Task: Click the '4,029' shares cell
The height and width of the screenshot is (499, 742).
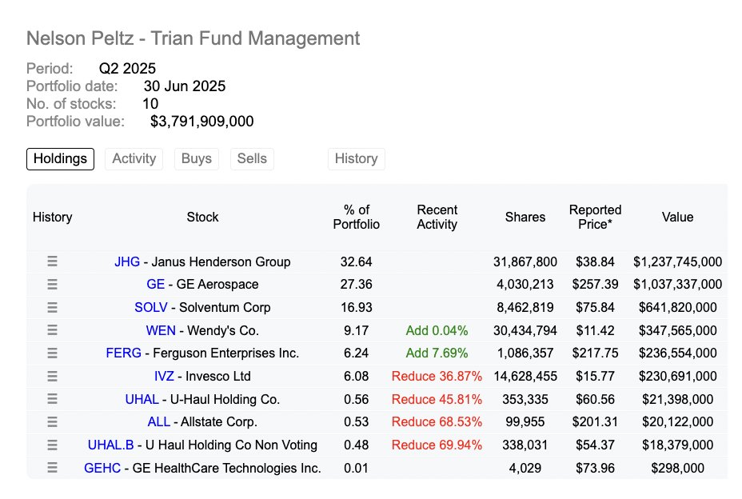Action: click(525, 469)
